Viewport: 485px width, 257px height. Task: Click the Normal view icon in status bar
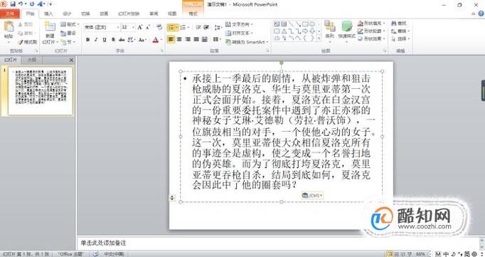[390, 254]
